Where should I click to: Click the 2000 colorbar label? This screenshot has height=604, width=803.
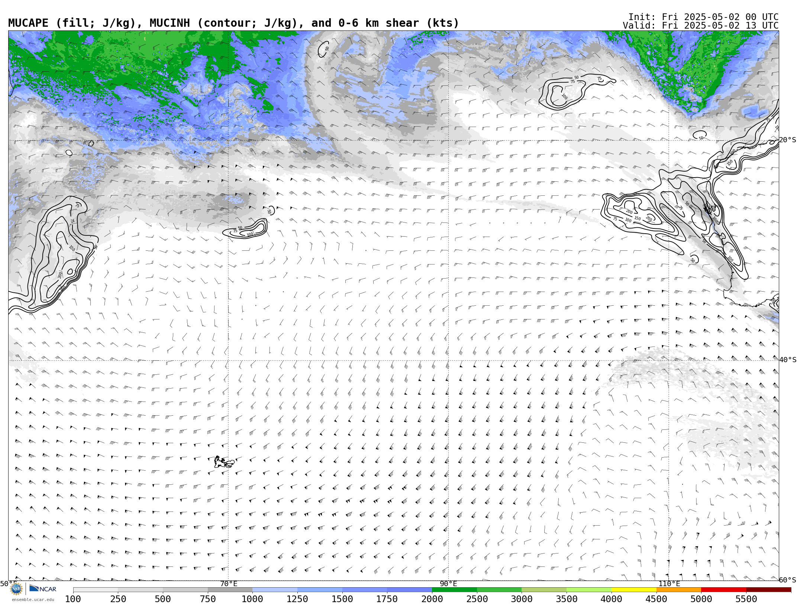[x=432, y=599]
